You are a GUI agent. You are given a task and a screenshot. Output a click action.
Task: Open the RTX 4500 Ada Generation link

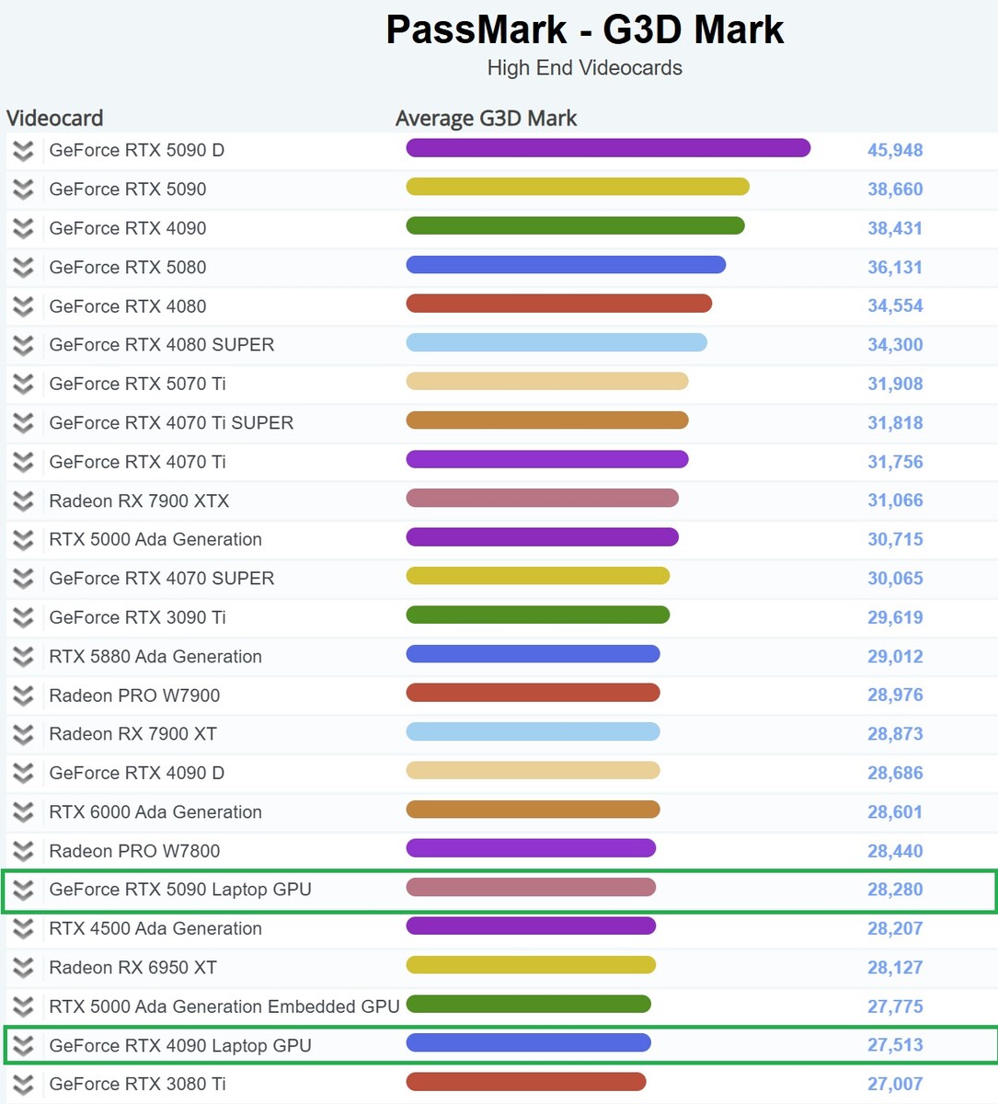point(155,928)
